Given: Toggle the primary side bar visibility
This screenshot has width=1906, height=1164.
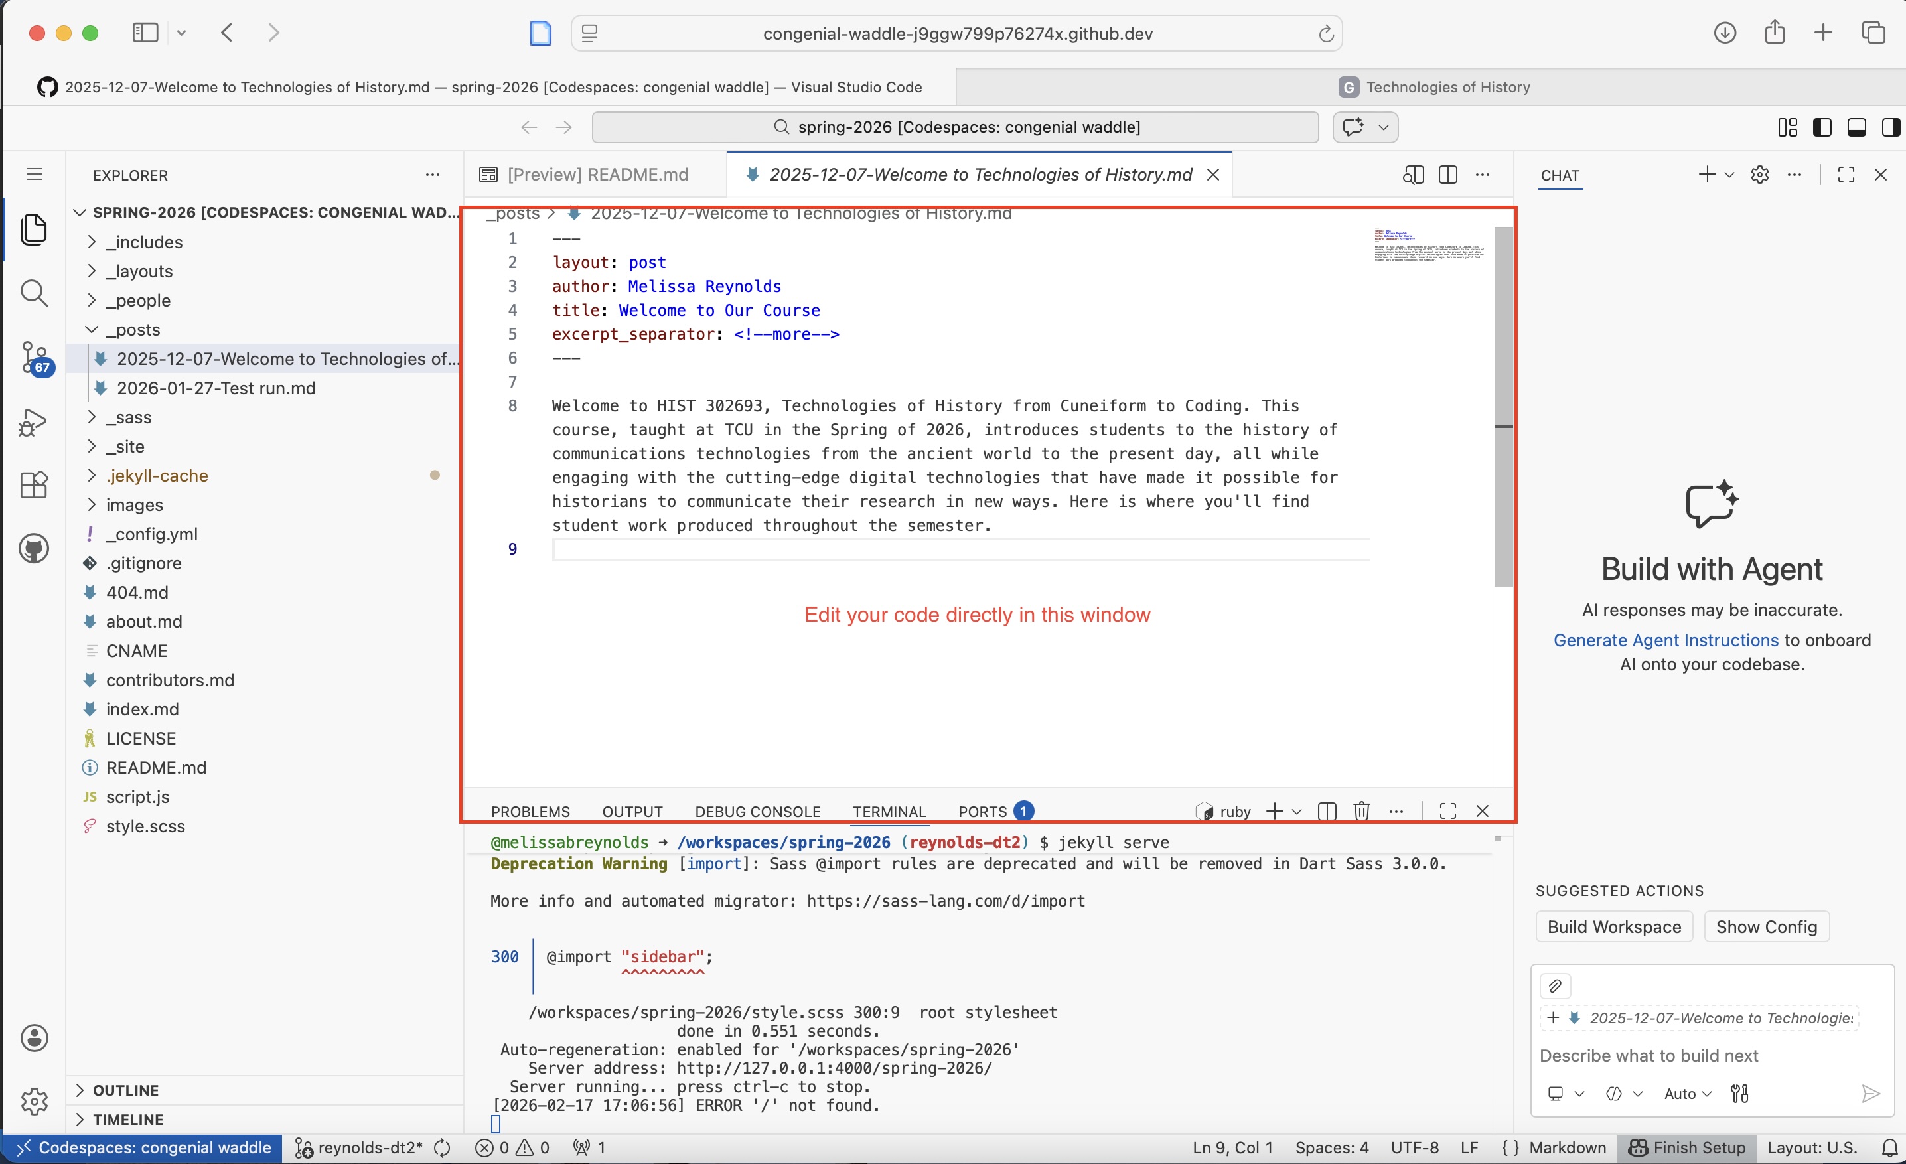Looking at the screenshot, I should click(1822, 127).
